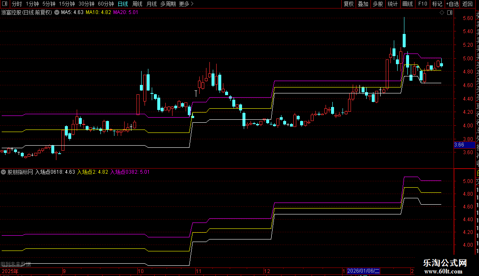The width and height of the screenshot is (479, 276).
Task: Open main chart indicator settings circle icon
Action: click(57, 12)
